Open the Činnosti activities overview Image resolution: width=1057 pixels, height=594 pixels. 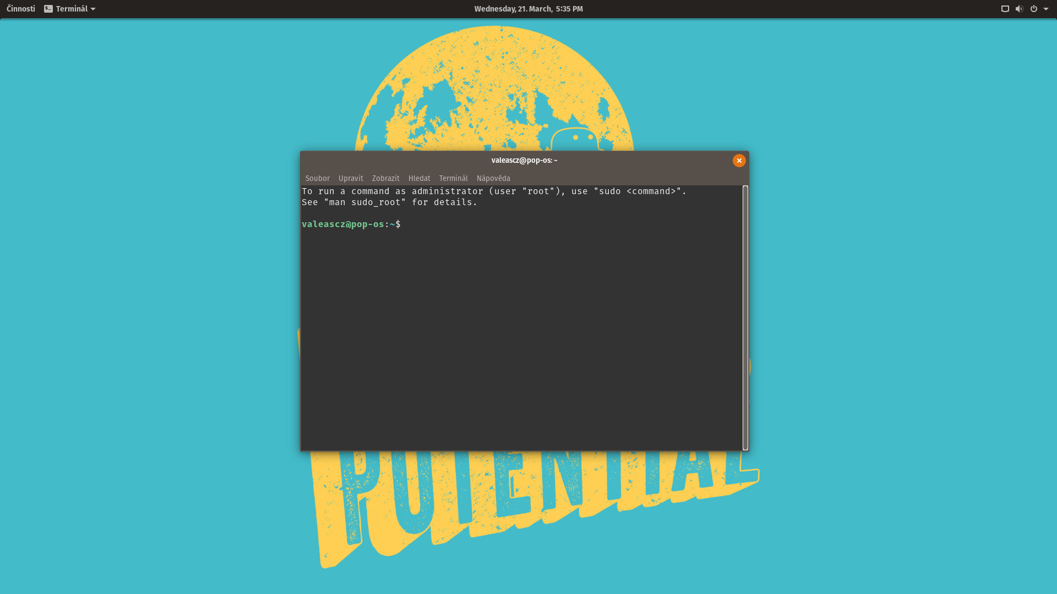(21, 9)
